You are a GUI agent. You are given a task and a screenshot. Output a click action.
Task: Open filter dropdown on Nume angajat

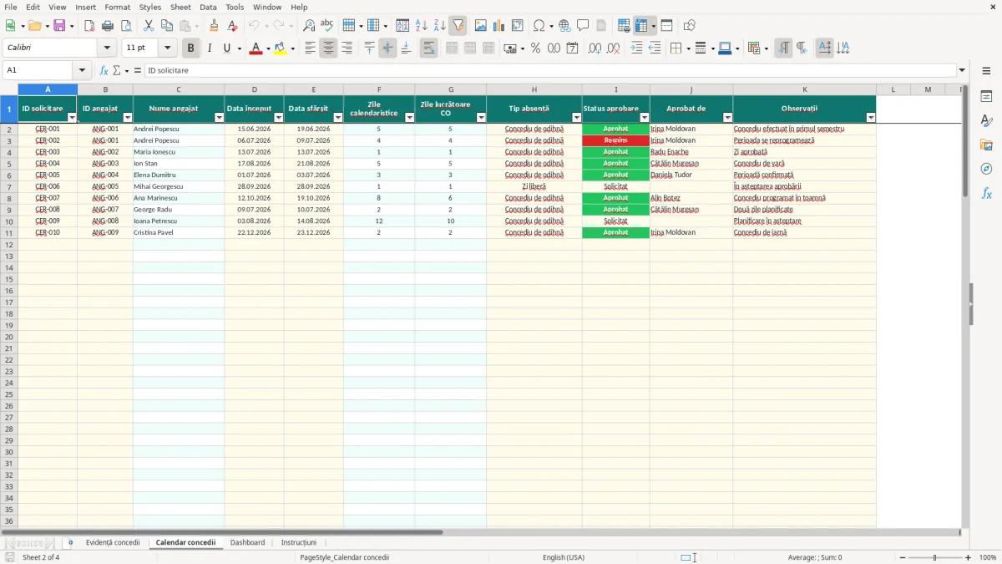(x=219, y=118)
